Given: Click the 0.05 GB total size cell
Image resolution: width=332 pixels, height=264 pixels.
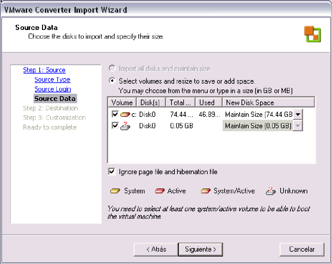Looking at the screenshot, I should coord(181,126).
